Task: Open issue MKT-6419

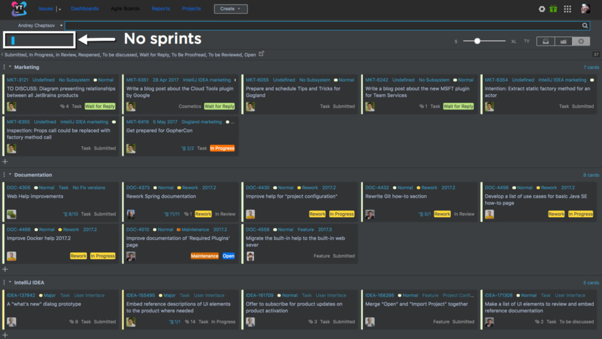Action: (138, 122)
